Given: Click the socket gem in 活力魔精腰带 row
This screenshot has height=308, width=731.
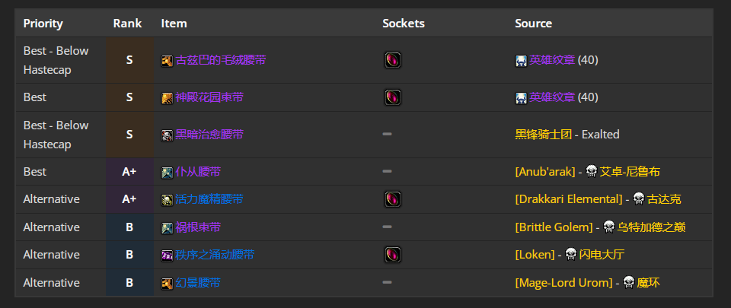Looking at the screenshot, I should (x=393, y=199).
